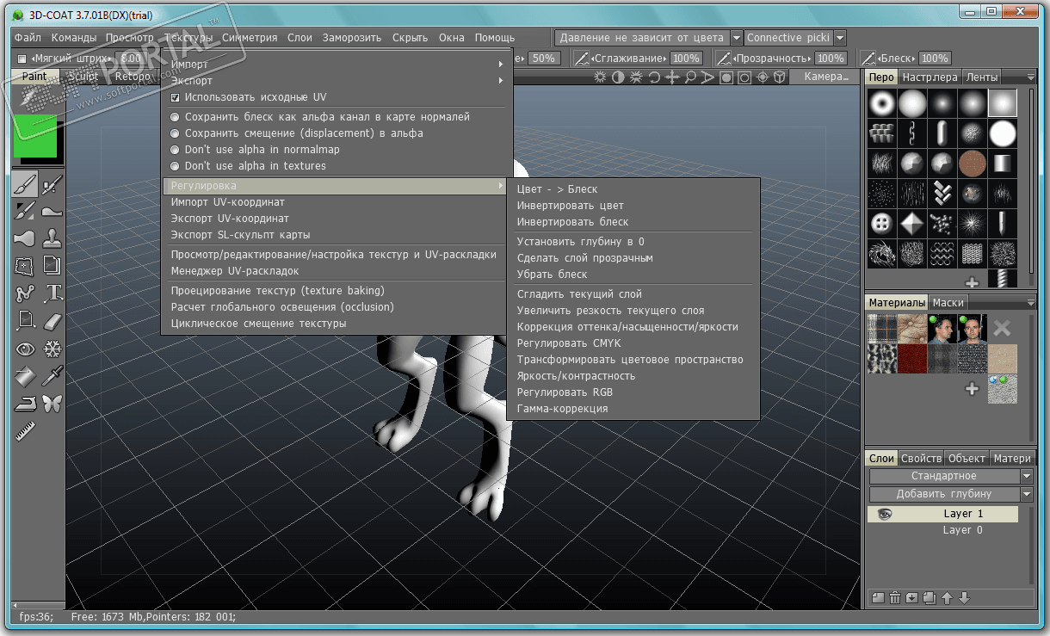
Task: Toggle the 'Мягкий штрих' checkbox
Action: (22, 59)
